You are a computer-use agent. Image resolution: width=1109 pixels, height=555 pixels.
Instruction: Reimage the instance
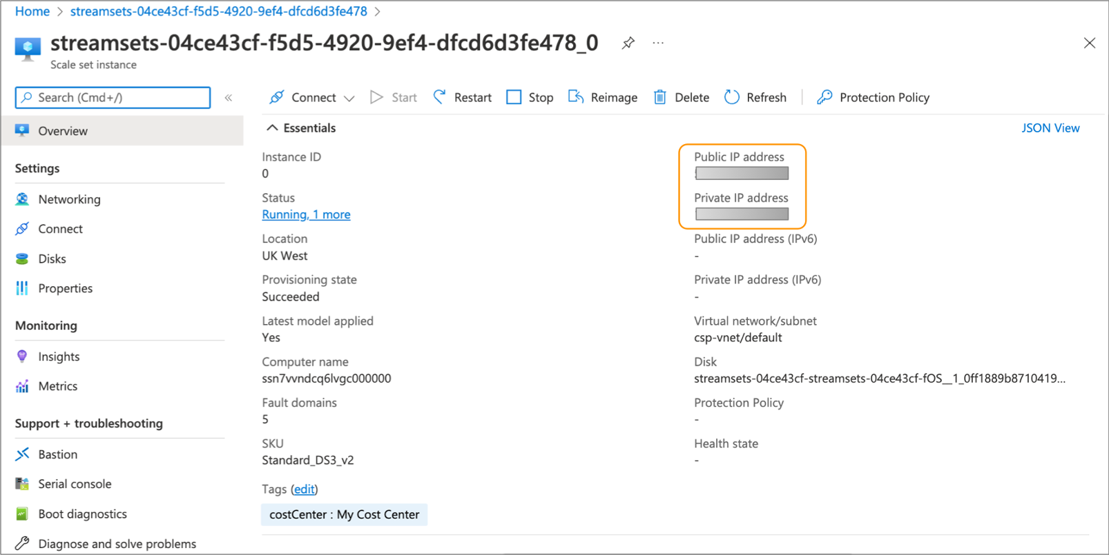(602, 97)
